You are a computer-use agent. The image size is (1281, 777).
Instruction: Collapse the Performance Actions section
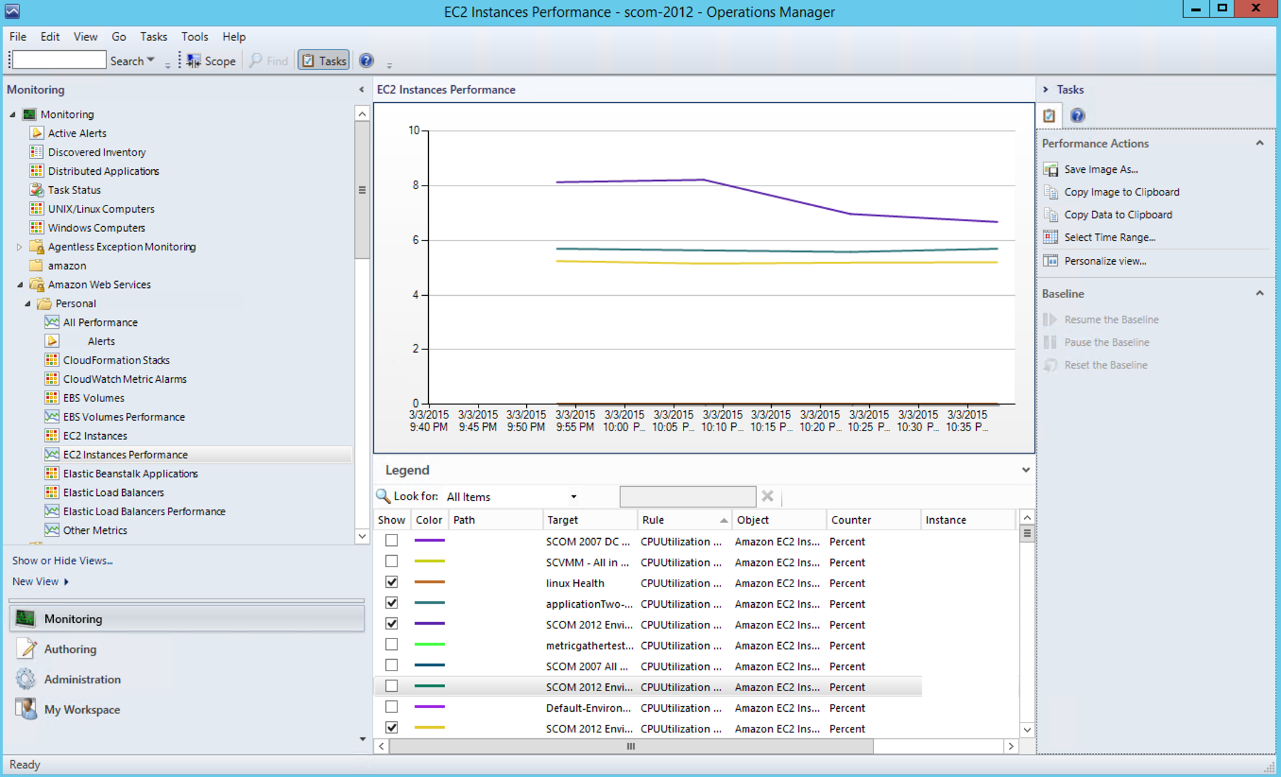coord(1260,143)
